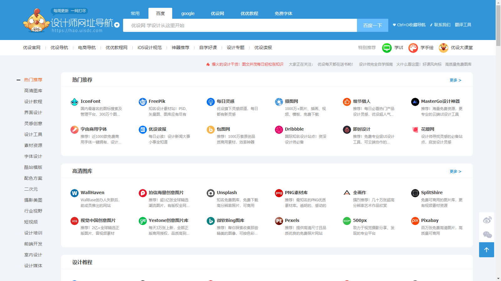Image resolution: width=501 pixels, height=281 pixels.
Task: Click the Weibo share icon
Action: coord(487,220)
